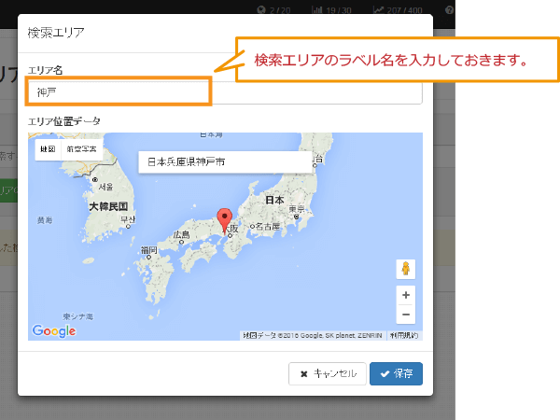The height and width of the screenshot is (420, 560).
Task: Select the Street View pegman icon
Action: click(x=406, y=269)
